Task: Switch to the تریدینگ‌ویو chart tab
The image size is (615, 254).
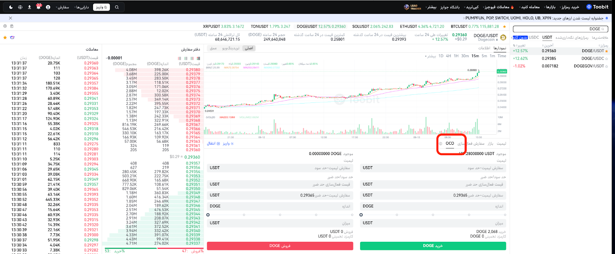Action: (231, 48)
